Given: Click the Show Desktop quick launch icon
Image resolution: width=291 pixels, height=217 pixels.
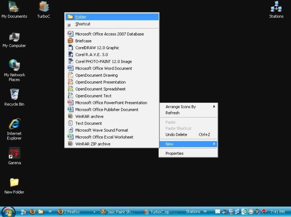Looking at the screenshot, I should click(23, 212).
